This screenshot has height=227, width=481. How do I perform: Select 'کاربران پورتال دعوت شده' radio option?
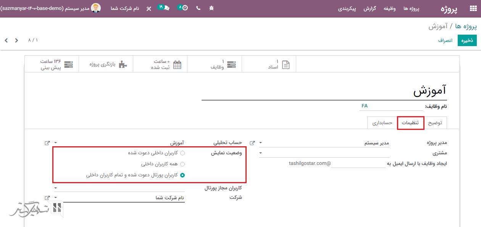pyautogui.click(x=182, y=175)
